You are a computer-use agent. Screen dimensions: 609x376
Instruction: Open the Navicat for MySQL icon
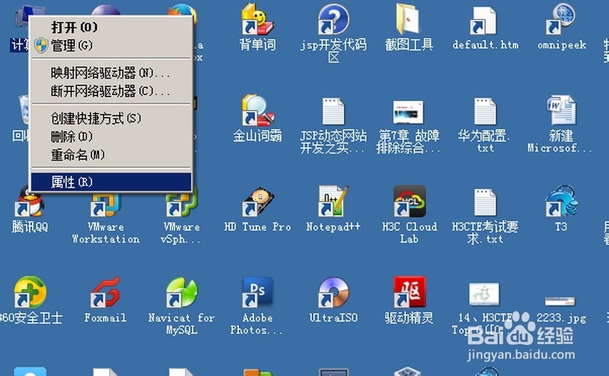[181, 292]
